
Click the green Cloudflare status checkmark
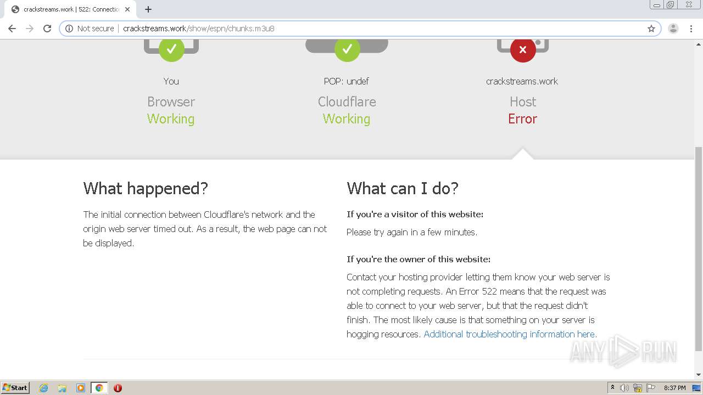[x=347, y=49]
